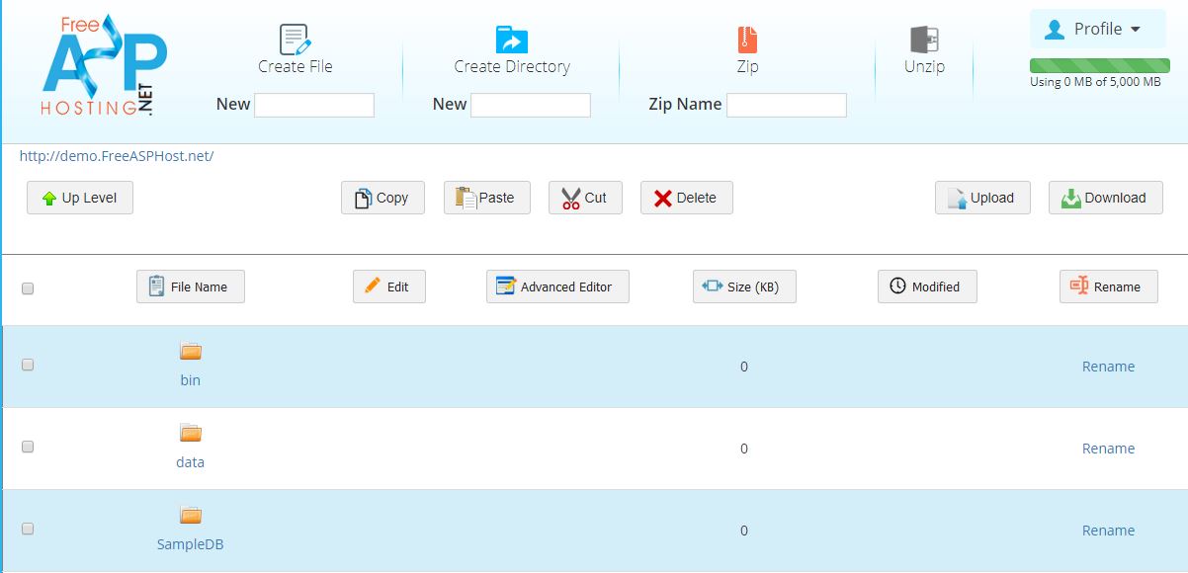Open the data folder link
Screen dimensions: 1188x573
point(191,462)
